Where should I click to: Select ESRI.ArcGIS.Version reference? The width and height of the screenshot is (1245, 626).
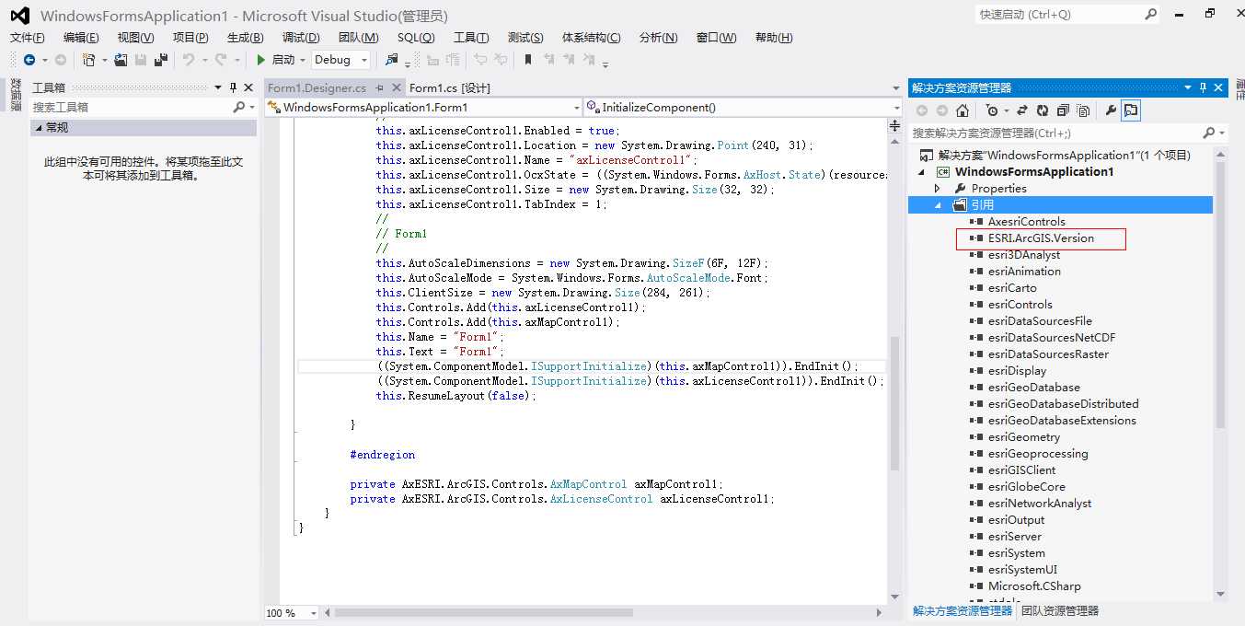click(x=1041, y=238)
